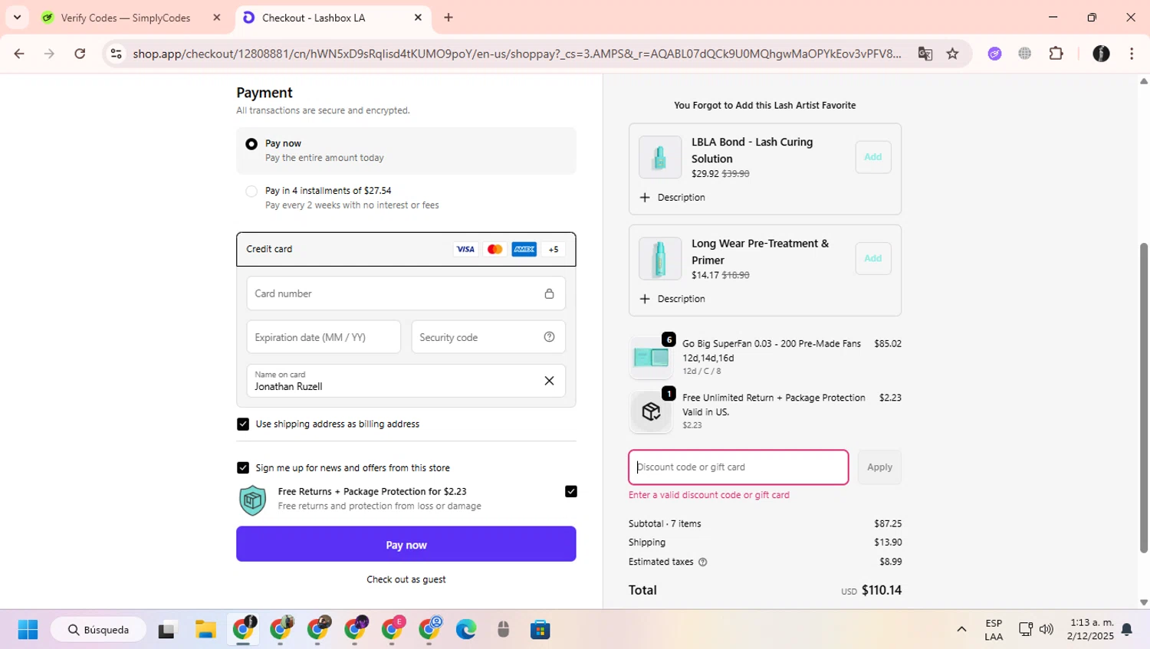Click the page vertical scrollbar

coord(1144,398)
